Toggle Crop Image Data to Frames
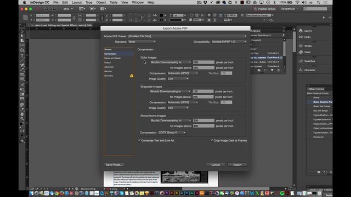The width and height of the screenshot is (351, 197). 212,140
